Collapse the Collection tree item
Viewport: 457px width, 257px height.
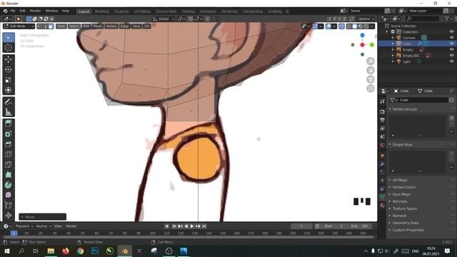387,31
